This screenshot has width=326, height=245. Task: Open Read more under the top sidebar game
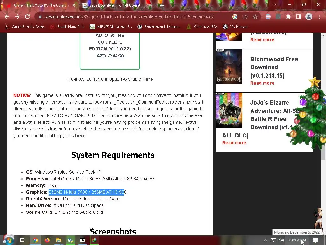[262, 40]
